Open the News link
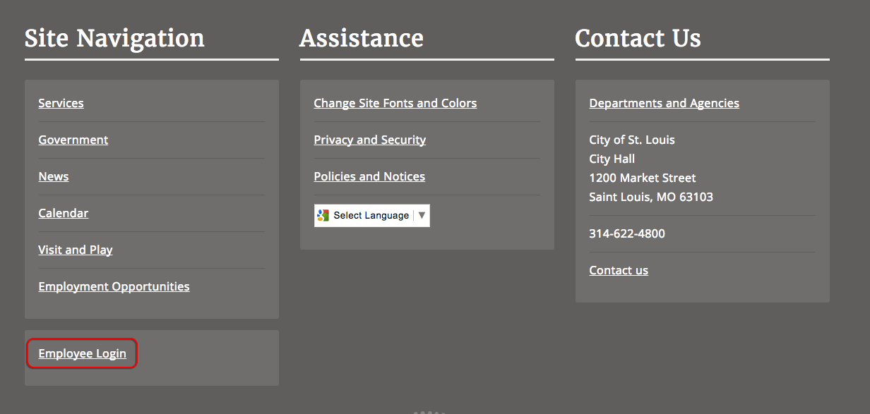Screen dimensions: 870x414 coord(54,176)
